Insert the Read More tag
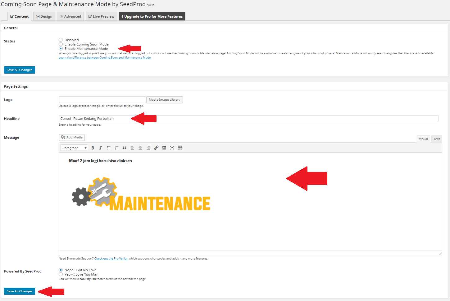The image size is (450, 301). click(x=164, y=148)
